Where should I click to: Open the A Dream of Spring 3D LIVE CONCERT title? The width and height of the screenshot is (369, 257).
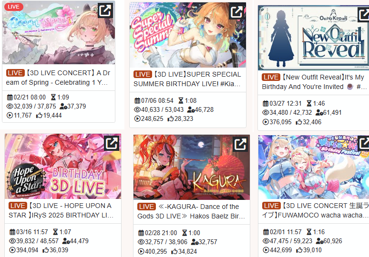click(58, 78)
